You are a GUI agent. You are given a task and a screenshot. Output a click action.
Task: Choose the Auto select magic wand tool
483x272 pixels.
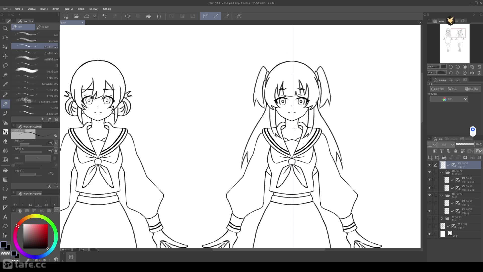point(5,75)
